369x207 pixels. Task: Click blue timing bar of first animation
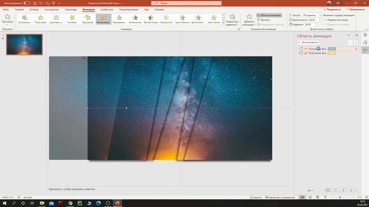click(332, 49)
